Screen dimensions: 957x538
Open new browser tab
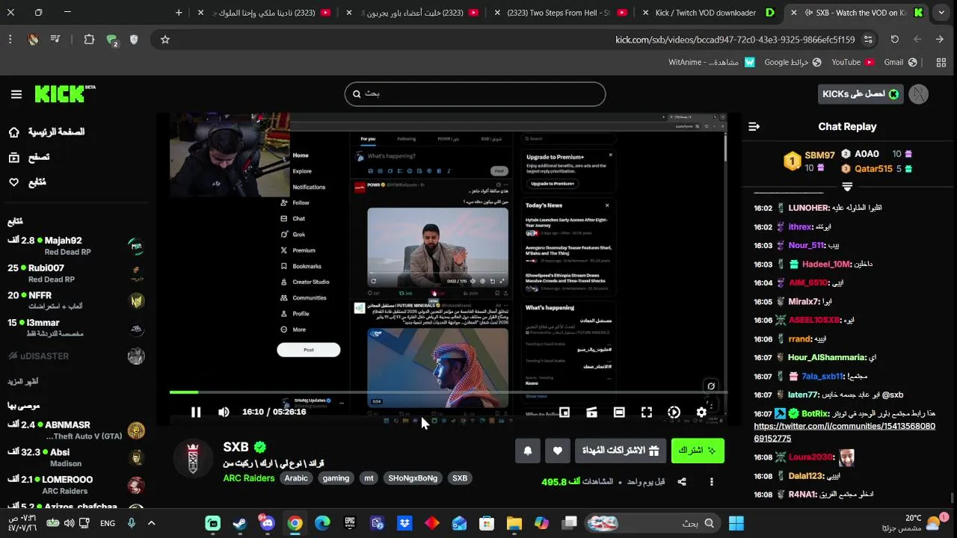179,13
